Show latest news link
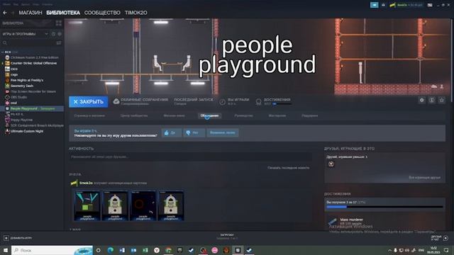Viewport: 454px width, 255px height. pos(288,168)
